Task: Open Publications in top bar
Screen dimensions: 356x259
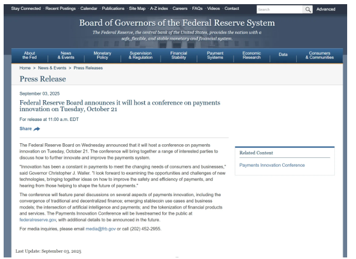Action: (x=113, y=8)
